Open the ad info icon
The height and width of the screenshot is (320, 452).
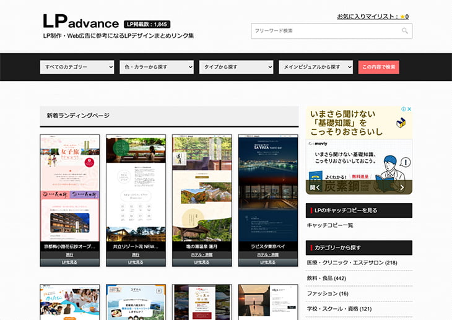pyautogui.click(x=403, y=110)
